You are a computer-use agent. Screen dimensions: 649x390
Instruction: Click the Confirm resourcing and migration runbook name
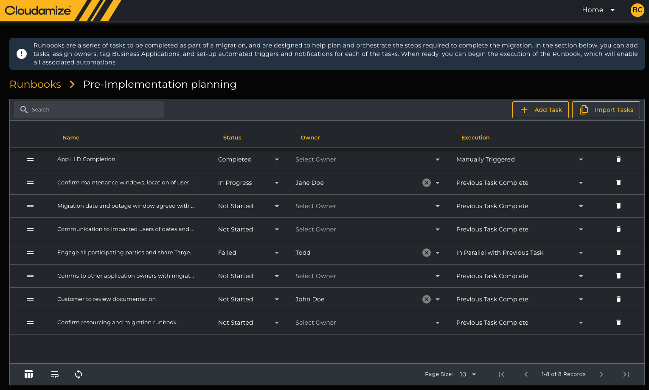pos(117,323)
